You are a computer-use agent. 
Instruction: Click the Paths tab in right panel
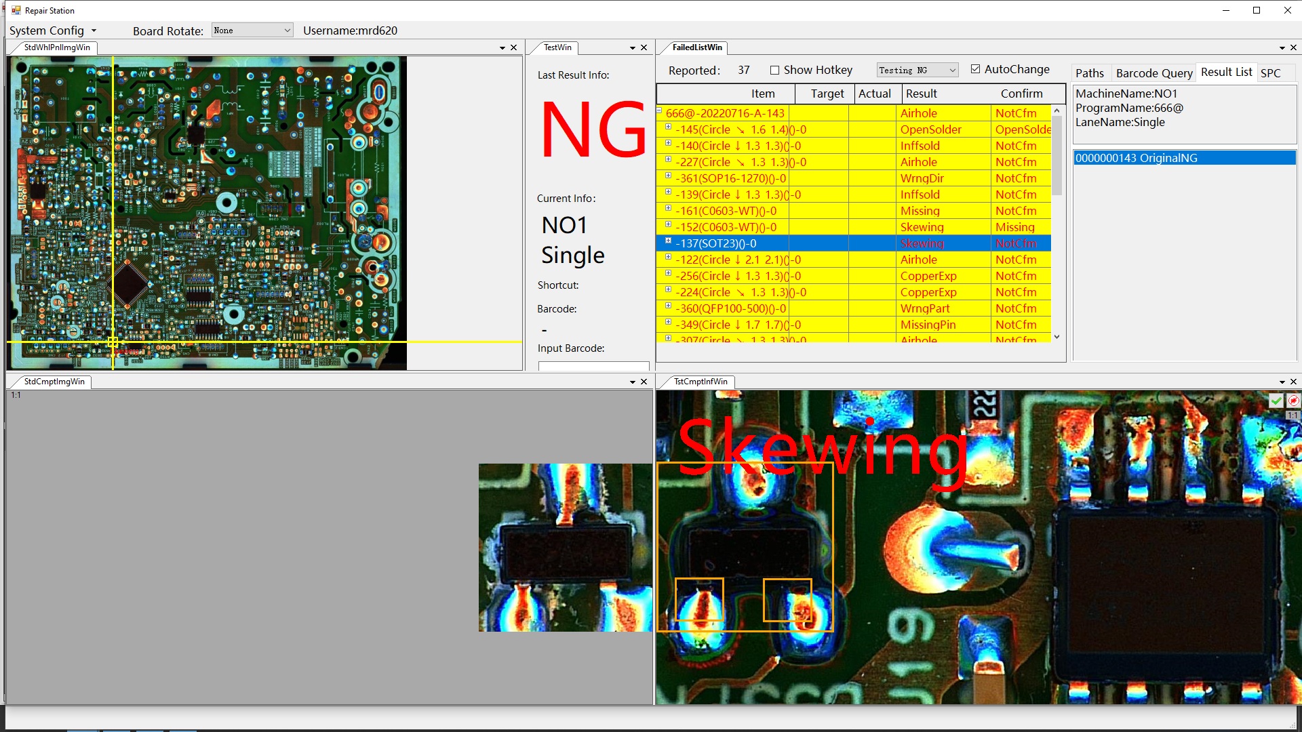pyautogui.click(x=1090, y=73)
